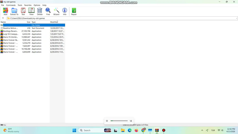The width and height of the screenshot is (238, 134).
Task: Open the Options menu
Action: (x=37, y=5)
